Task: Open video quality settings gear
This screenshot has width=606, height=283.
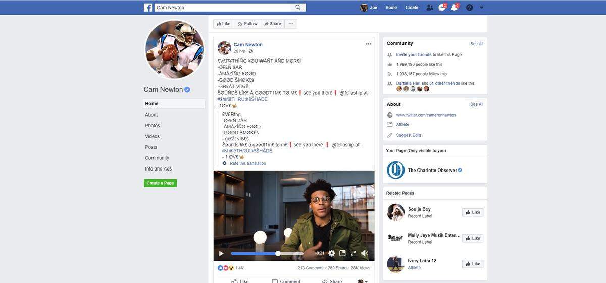Action: tap(332, 253)
